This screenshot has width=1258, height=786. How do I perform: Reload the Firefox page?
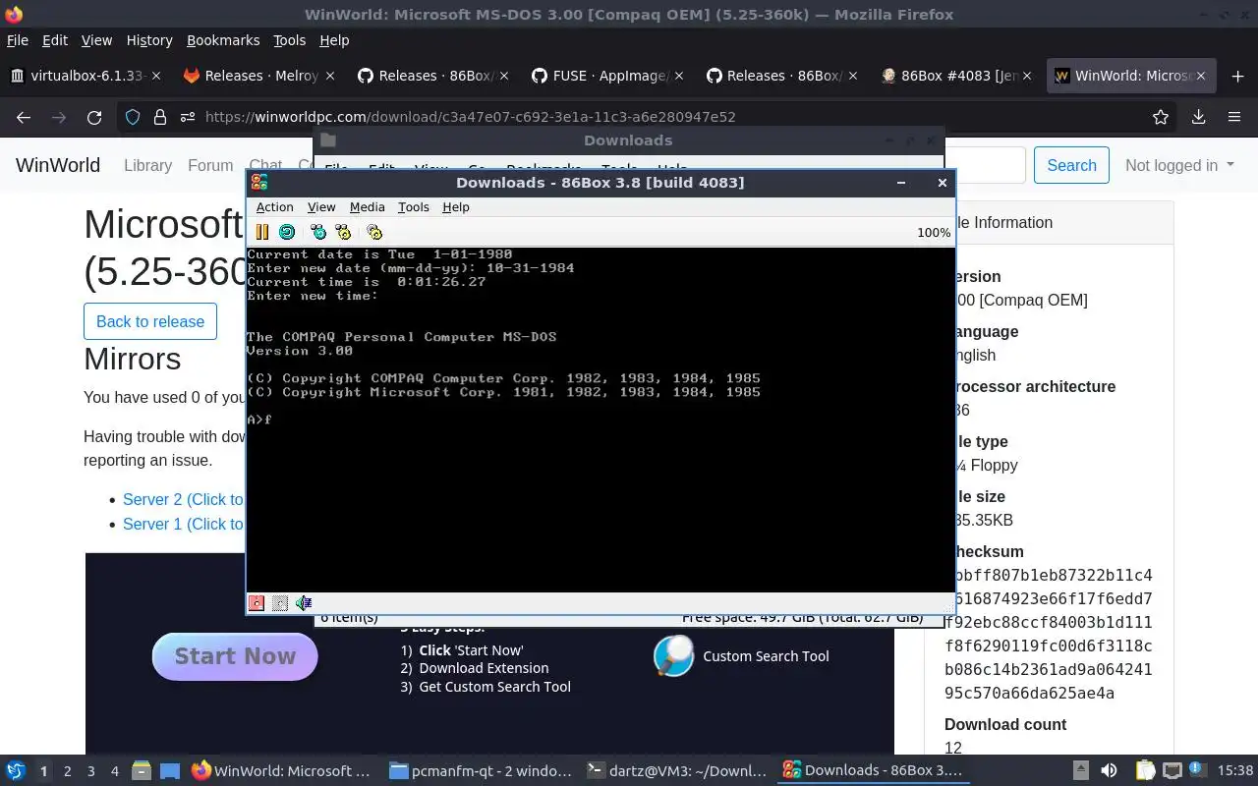(x=94, y=117)
